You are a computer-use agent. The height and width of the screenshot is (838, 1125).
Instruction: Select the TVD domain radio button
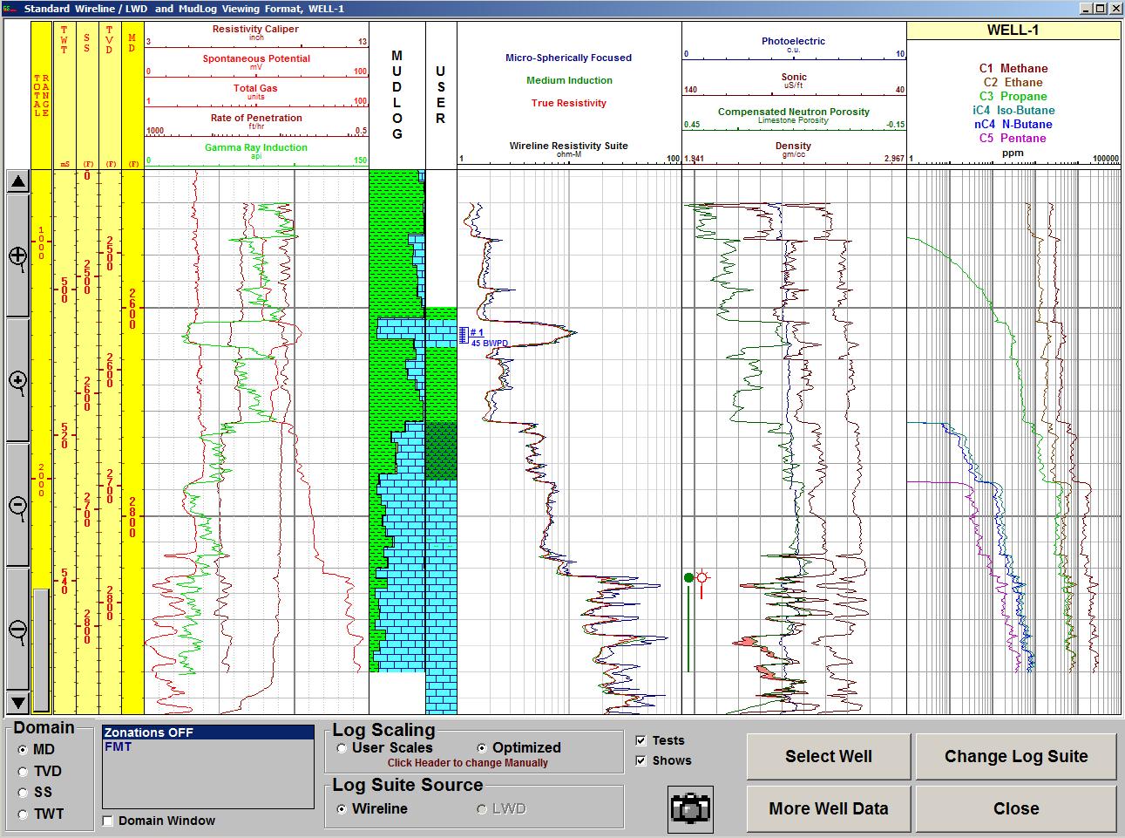23,771
